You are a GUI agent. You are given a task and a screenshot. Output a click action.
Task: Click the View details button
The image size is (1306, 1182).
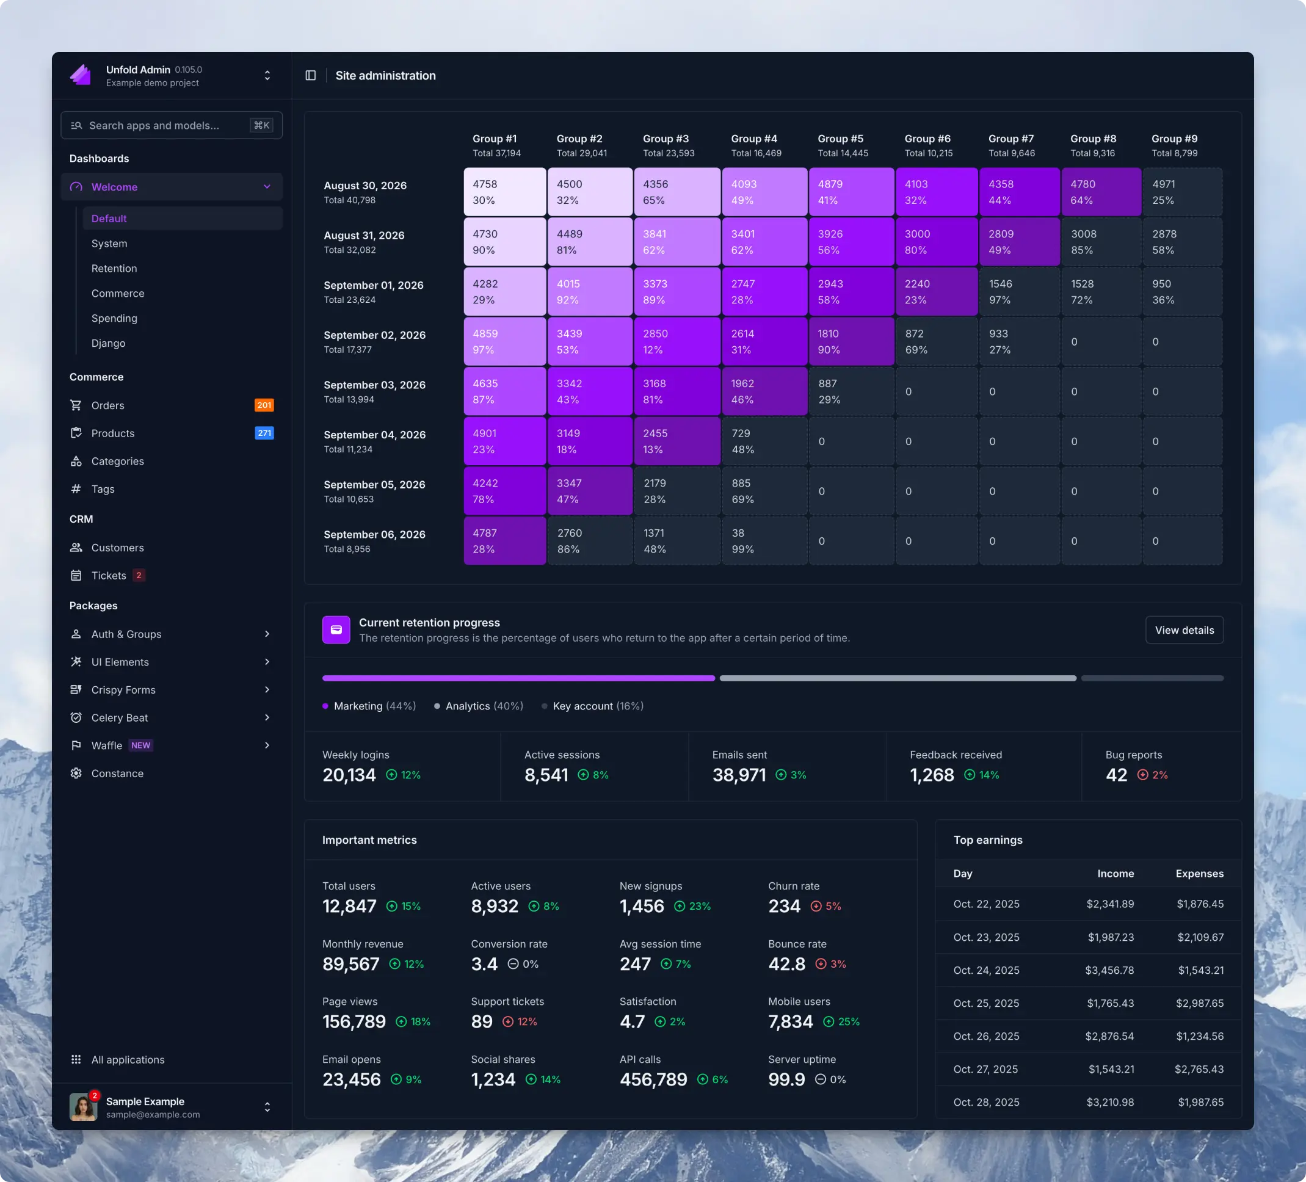tap(1184, 630)
